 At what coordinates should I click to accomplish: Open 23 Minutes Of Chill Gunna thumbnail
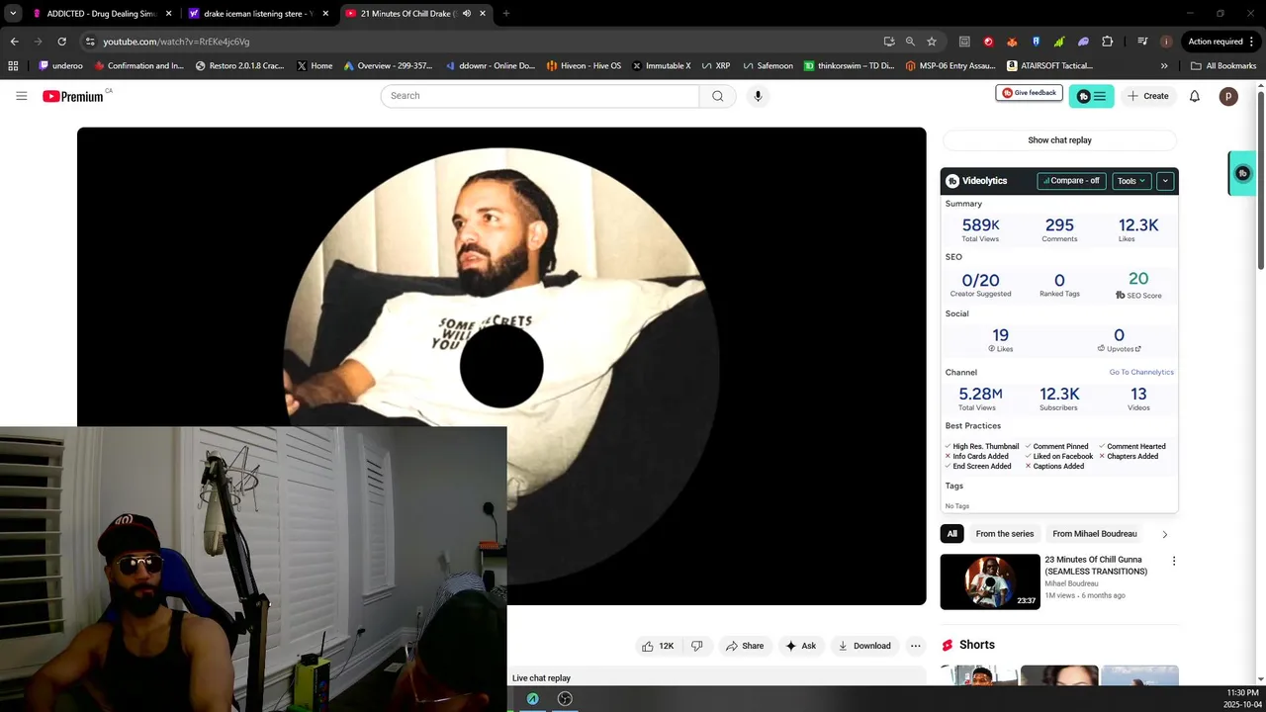pyautogui.click(x=990, y=581)
